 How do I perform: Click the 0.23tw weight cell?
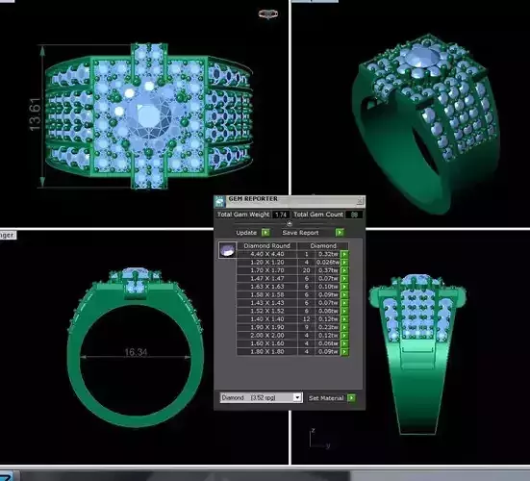(328, 327)
